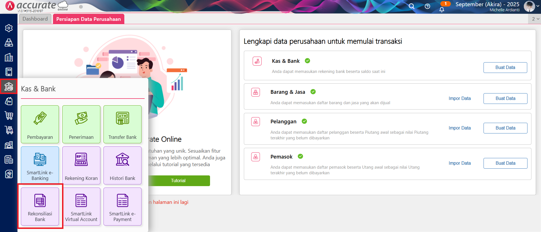The image size is (541, 232).
Task: Open the Rekonsiliasi Bank menu tile
Action: (40, 206)
